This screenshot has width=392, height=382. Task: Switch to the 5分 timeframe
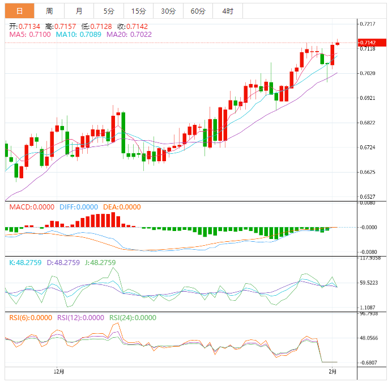108,11
